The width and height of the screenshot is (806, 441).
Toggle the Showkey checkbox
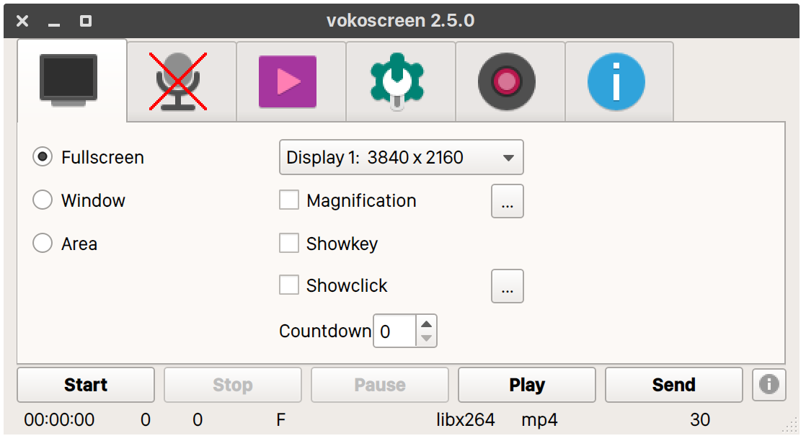point(289,244)
